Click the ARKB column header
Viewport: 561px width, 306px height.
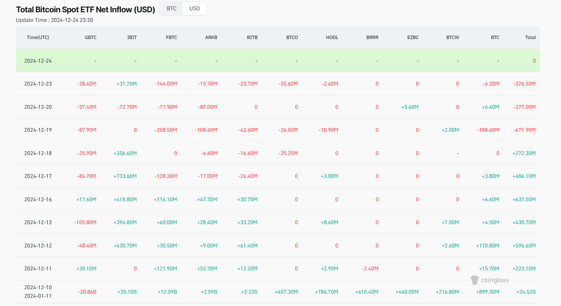[x=211, y=38]
